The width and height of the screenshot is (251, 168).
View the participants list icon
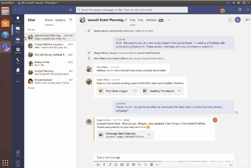coord(247,20)
